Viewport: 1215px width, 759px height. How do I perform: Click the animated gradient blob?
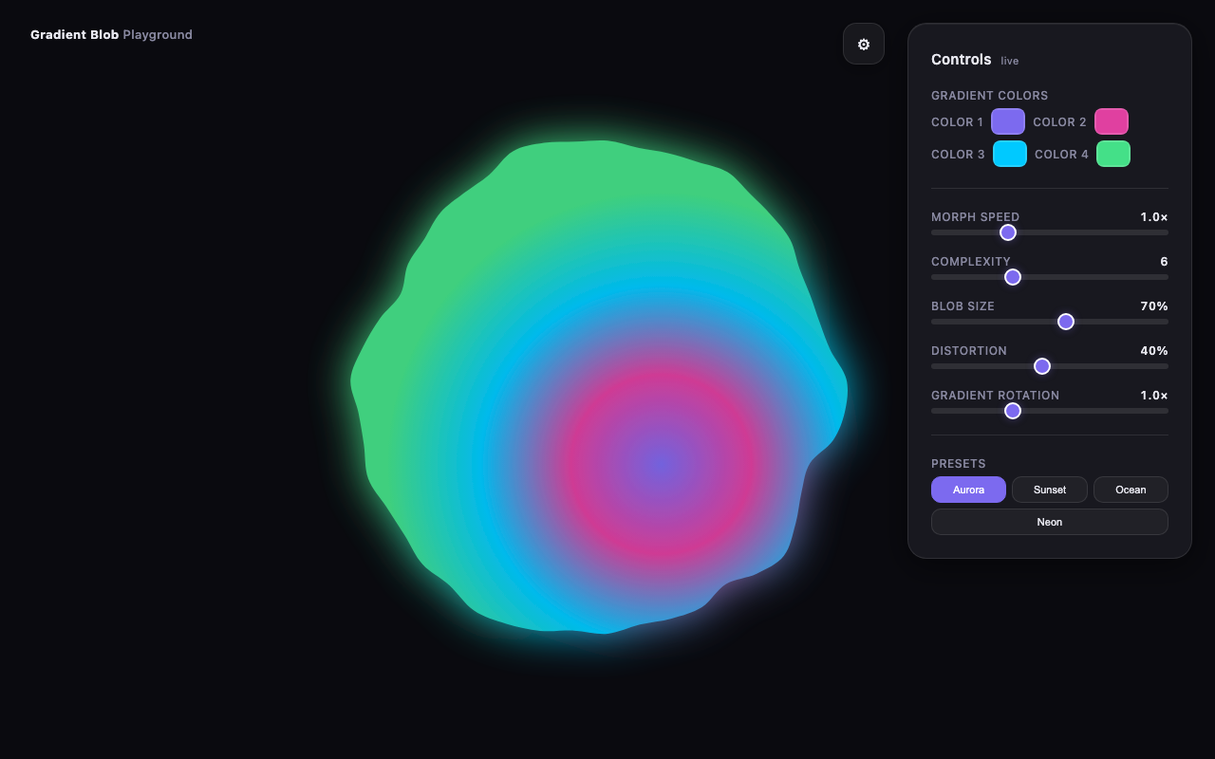(598, 387)
